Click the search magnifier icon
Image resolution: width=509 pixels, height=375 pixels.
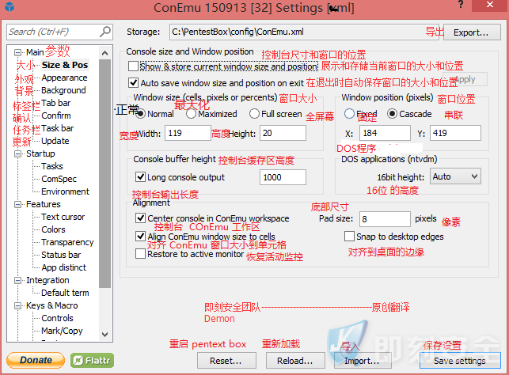(x=104, y=32)
